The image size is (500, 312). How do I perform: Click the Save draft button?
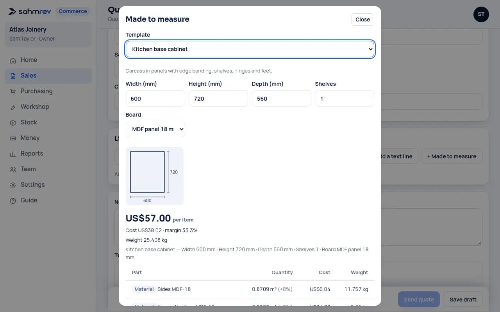coord(463,300)
